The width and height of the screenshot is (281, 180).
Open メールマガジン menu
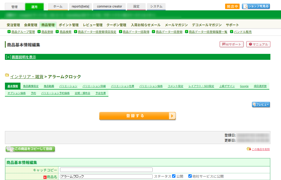176,25
